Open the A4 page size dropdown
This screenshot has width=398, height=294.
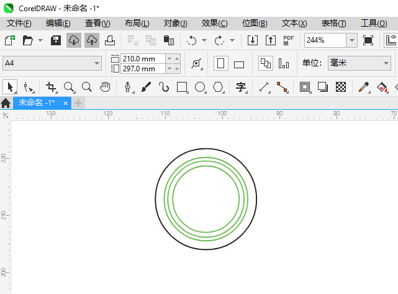tap(96, 63)
